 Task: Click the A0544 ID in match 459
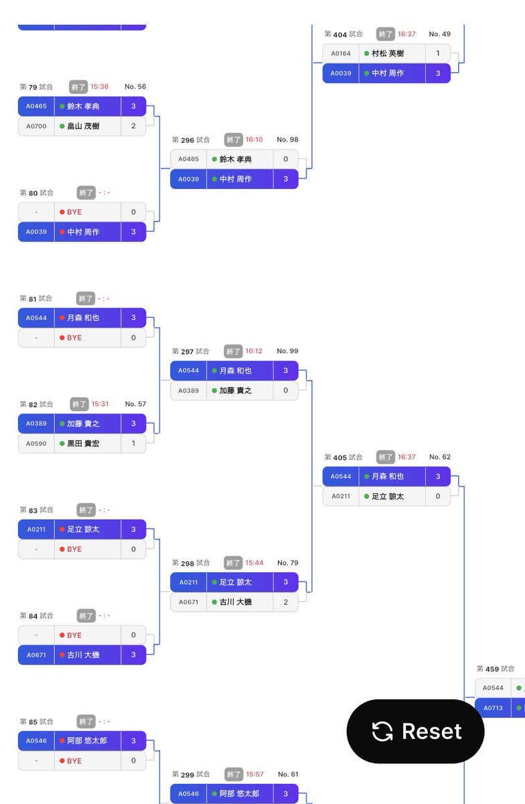click(493, 688)
